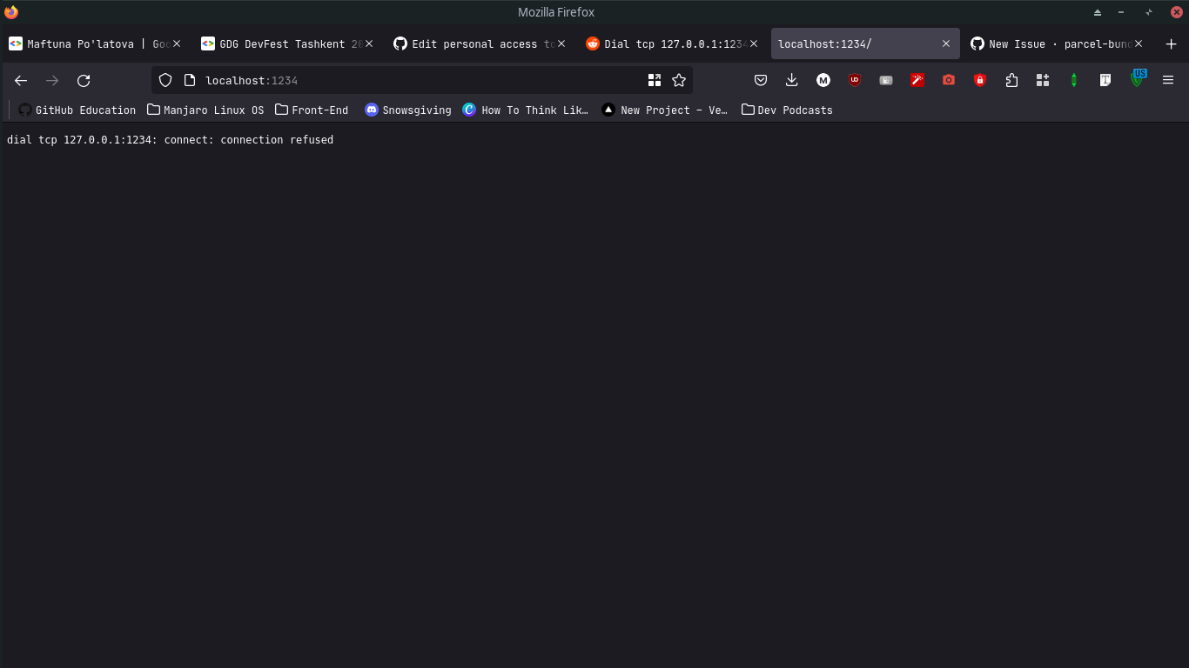Open the VPN shield with US badge
Viewport: 1189px width, 668px height.
(x=1138, y=78)
